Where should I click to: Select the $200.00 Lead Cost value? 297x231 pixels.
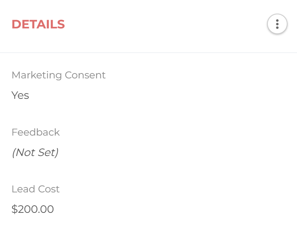(33, 209)
